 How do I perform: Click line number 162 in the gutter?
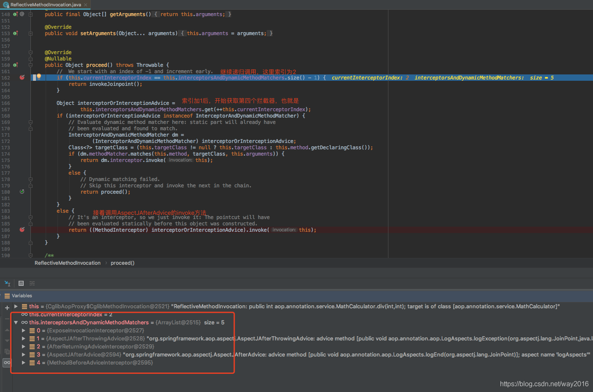pyautogui.click(x=5, y=78)
